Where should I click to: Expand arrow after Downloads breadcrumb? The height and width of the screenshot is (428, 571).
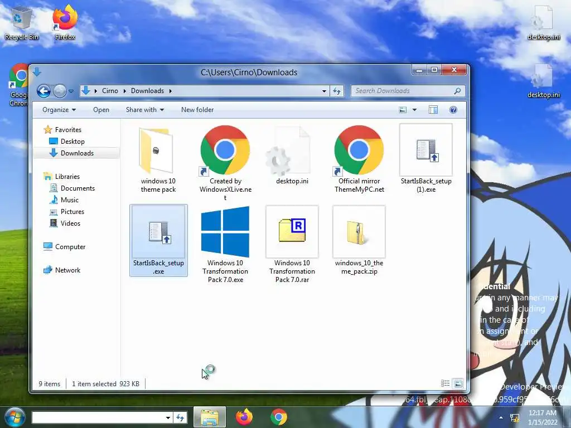pyautogui.click(x=171, y=91)
